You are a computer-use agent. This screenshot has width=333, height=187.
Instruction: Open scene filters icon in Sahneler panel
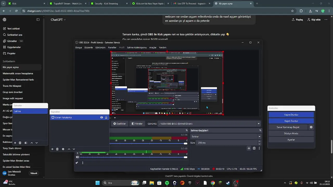pos(26,143)
